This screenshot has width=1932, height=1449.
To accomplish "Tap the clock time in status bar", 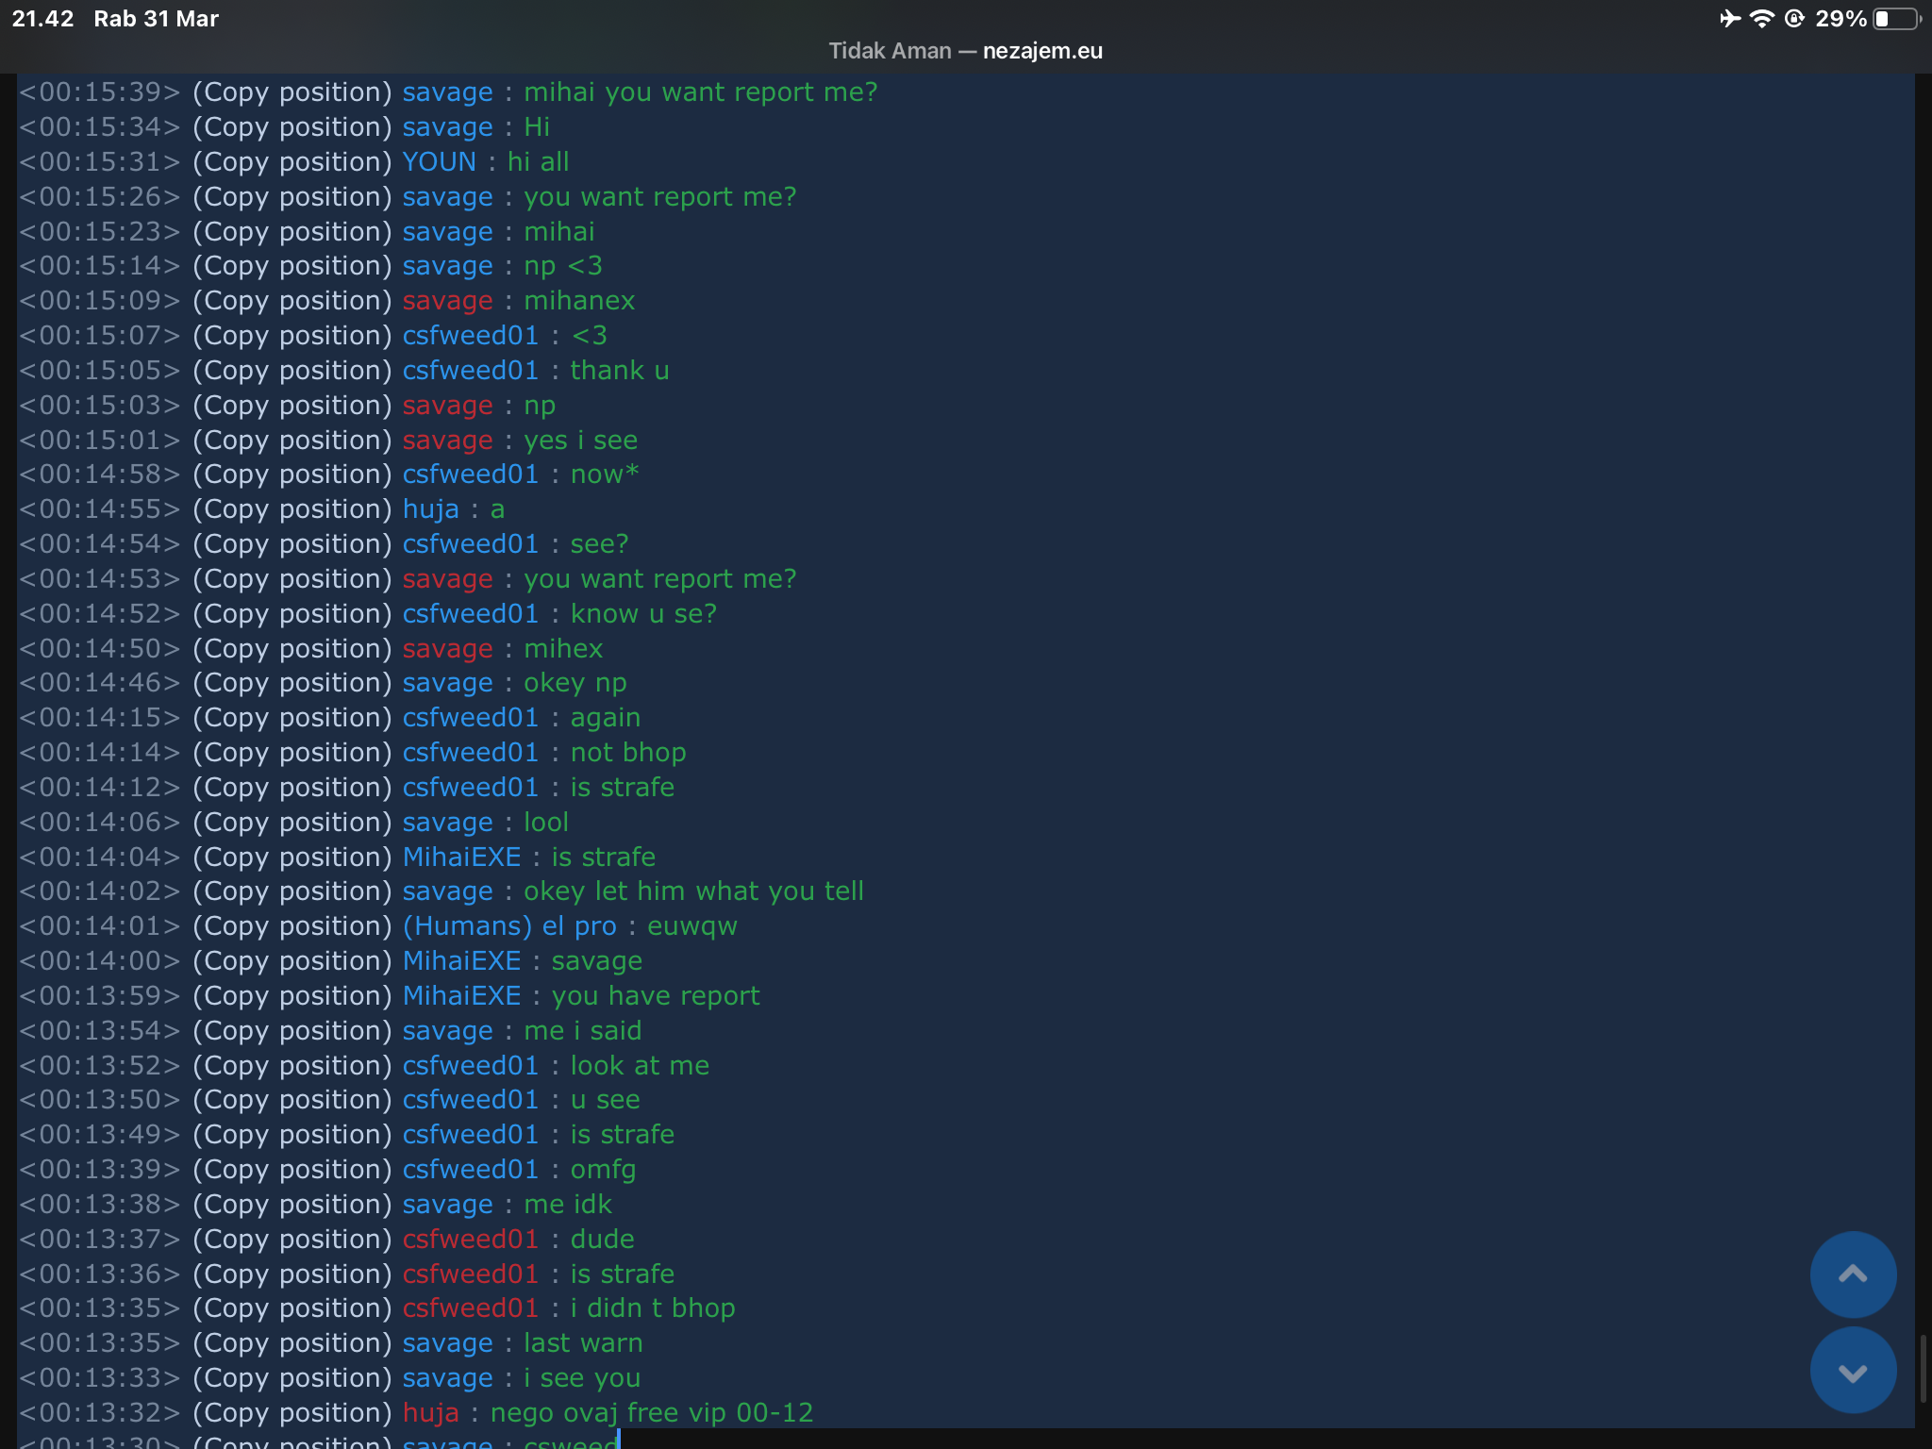I will click(x=42, y=19).
